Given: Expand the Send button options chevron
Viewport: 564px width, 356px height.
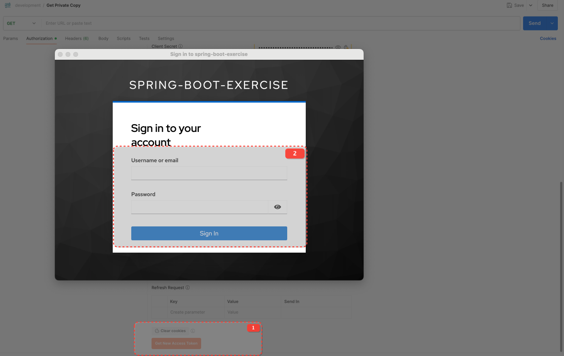Looking at the screenshot, I should pyautogui.click(x=552, y=23).
